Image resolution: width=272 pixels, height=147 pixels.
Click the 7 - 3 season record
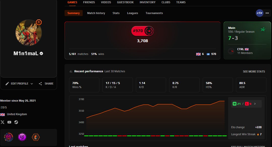click(233, 38)
